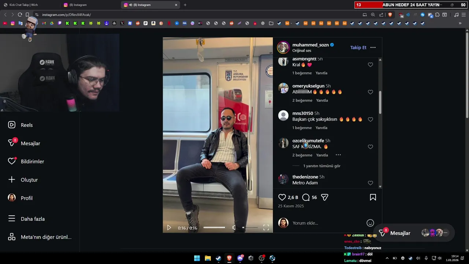The width and height of the screenshot is (469, 264).
Task: Adjust the video volume slider
Action: [x=249, y=228]
